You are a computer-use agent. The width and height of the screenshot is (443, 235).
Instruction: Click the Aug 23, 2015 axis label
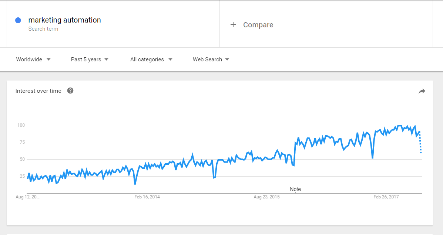pyautogui.click(x=266, y=197)
